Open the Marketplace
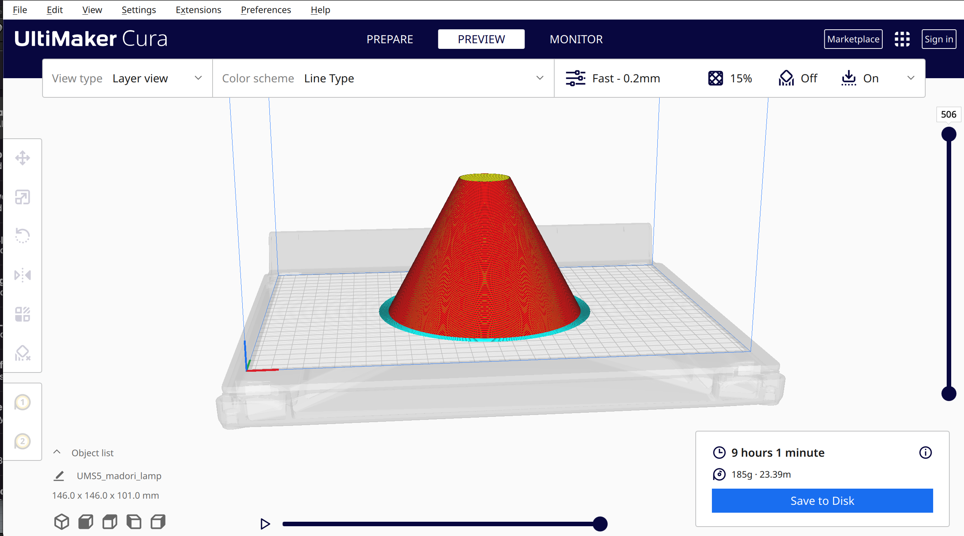 pyautogui.click(x=853, y=39)
